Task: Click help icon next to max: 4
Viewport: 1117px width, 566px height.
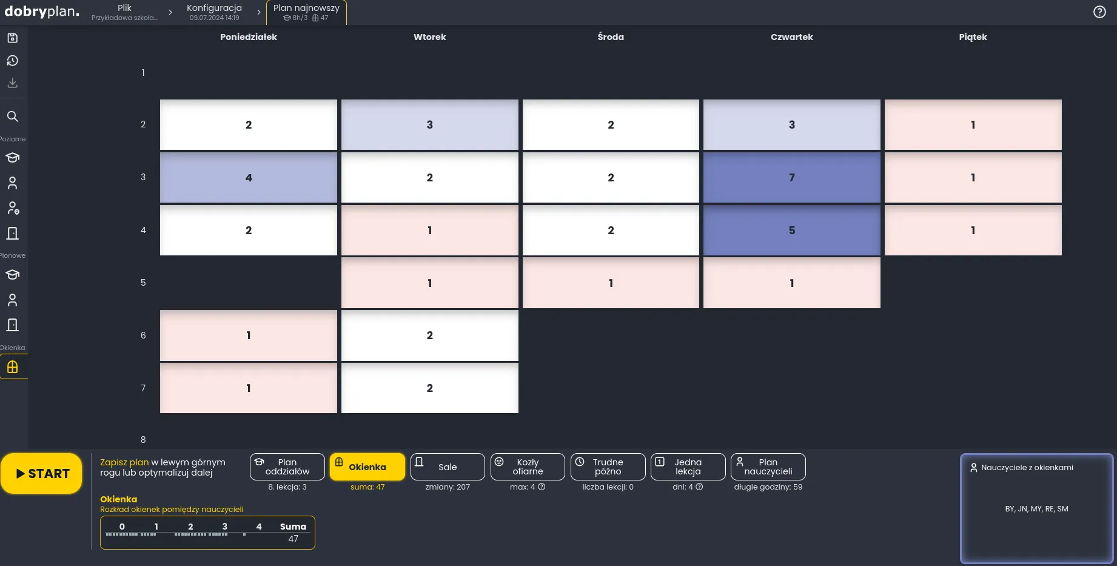Action: pyautogui.click(x=542, y=487)
